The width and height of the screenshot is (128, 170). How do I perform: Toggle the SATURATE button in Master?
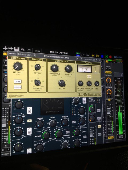[x=89, y=76]
